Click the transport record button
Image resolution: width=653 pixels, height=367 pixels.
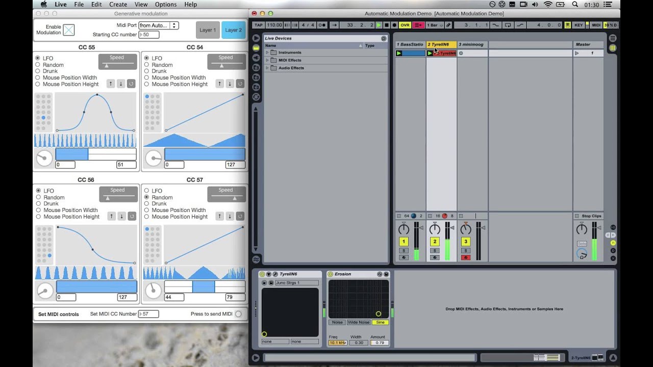click(x=394, y=25)
